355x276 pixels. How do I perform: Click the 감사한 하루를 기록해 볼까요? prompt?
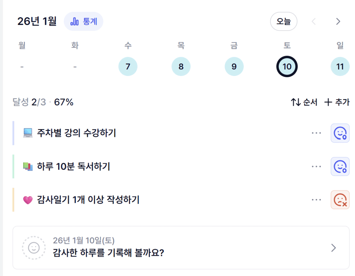(x=109, y=253)
